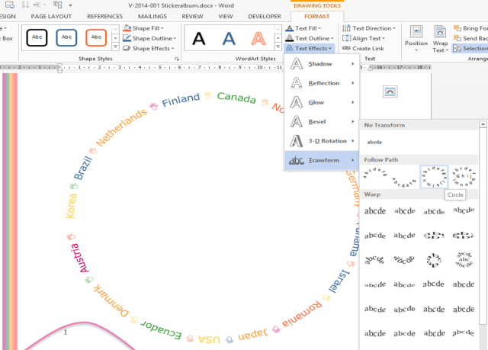Switch to the Mailings tab
488x350 pixels.
[x=151, y=15]
